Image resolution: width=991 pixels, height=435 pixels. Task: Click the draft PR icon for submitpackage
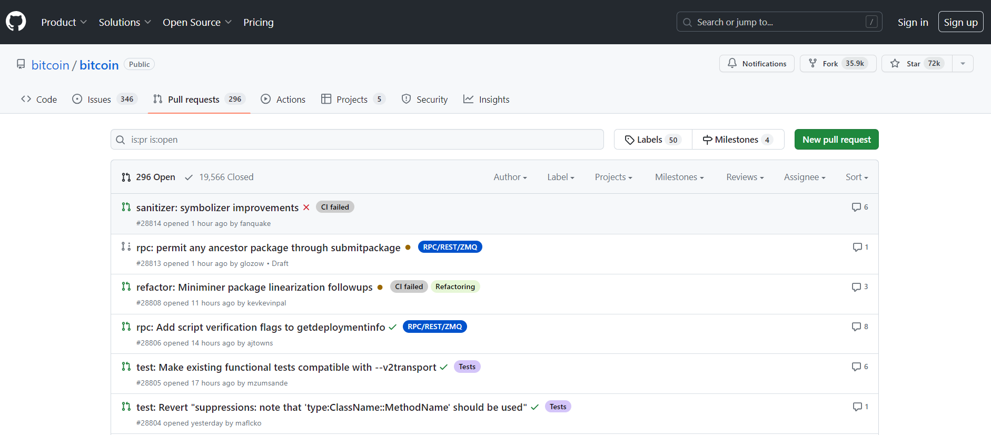pyautogui.click(x=126, y=246)
